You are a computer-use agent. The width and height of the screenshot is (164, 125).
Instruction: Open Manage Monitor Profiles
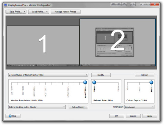(66, 12)
